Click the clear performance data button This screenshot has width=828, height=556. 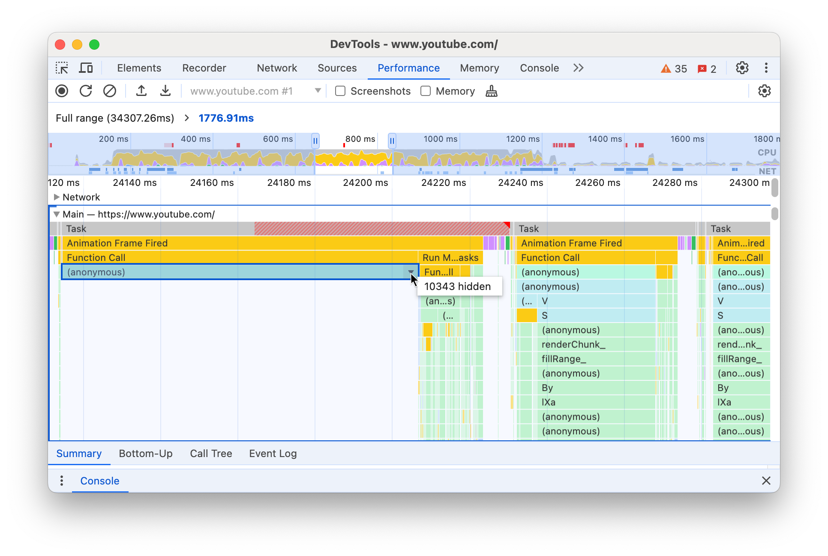(109, 91)
